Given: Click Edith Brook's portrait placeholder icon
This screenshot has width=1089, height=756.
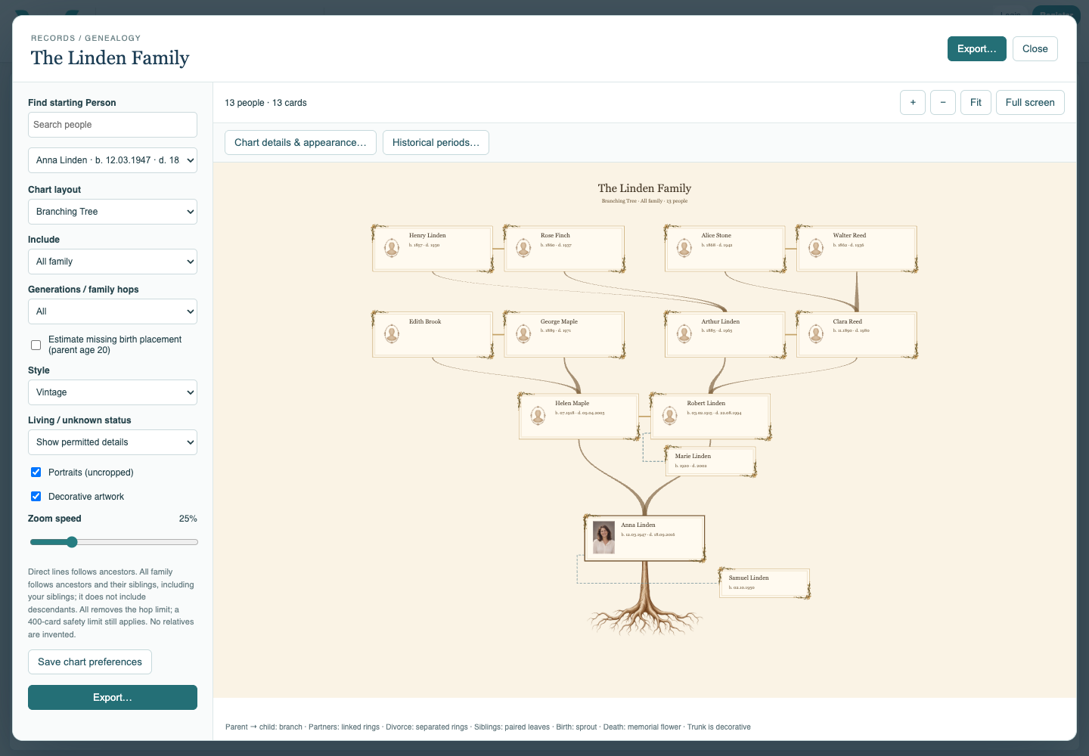Looking at the screenshot, I should point(392,334).
